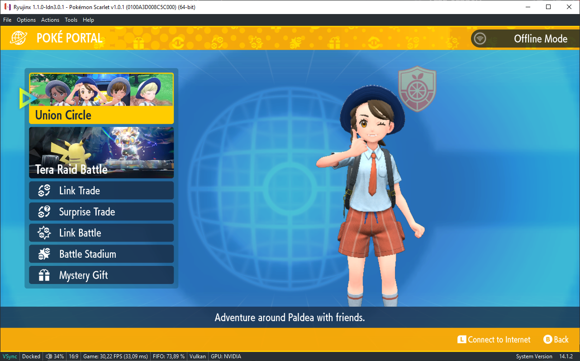580x361 pixels.
Task: Click the L button icon
Action: 461,340
